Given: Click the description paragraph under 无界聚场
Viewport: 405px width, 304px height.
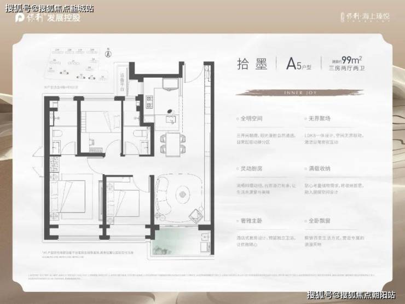Looking at the screenshot, I should (334, 139).
